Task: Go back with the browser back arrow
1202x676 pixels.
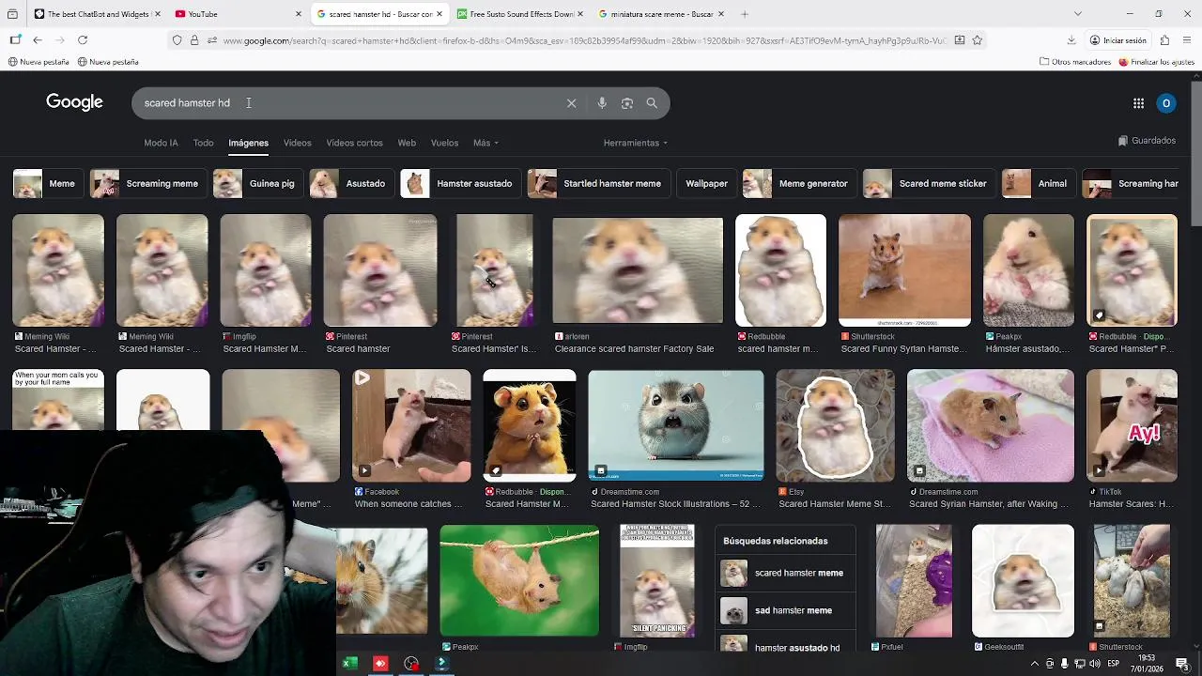Action: tap(38, 40)
